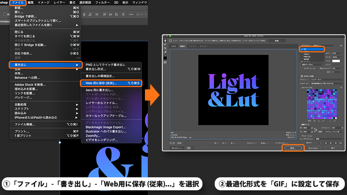The width and height of the screenshot is (347, 195).
Task: Open the preset options flyout menu icon
Action: pos(341,45)
